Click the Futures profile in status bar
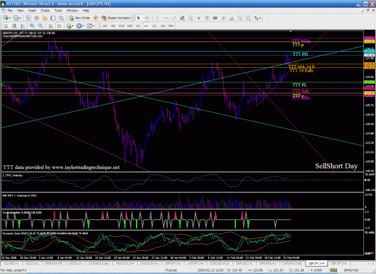Screen dimensions: 376x274 pos(171,270)
